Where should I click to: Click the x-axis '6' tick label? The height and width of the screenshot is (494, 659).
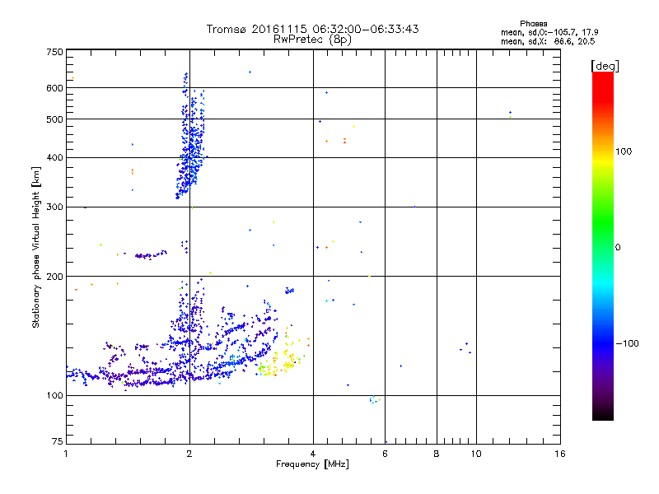pyautogui.click(x=385, y=454)
